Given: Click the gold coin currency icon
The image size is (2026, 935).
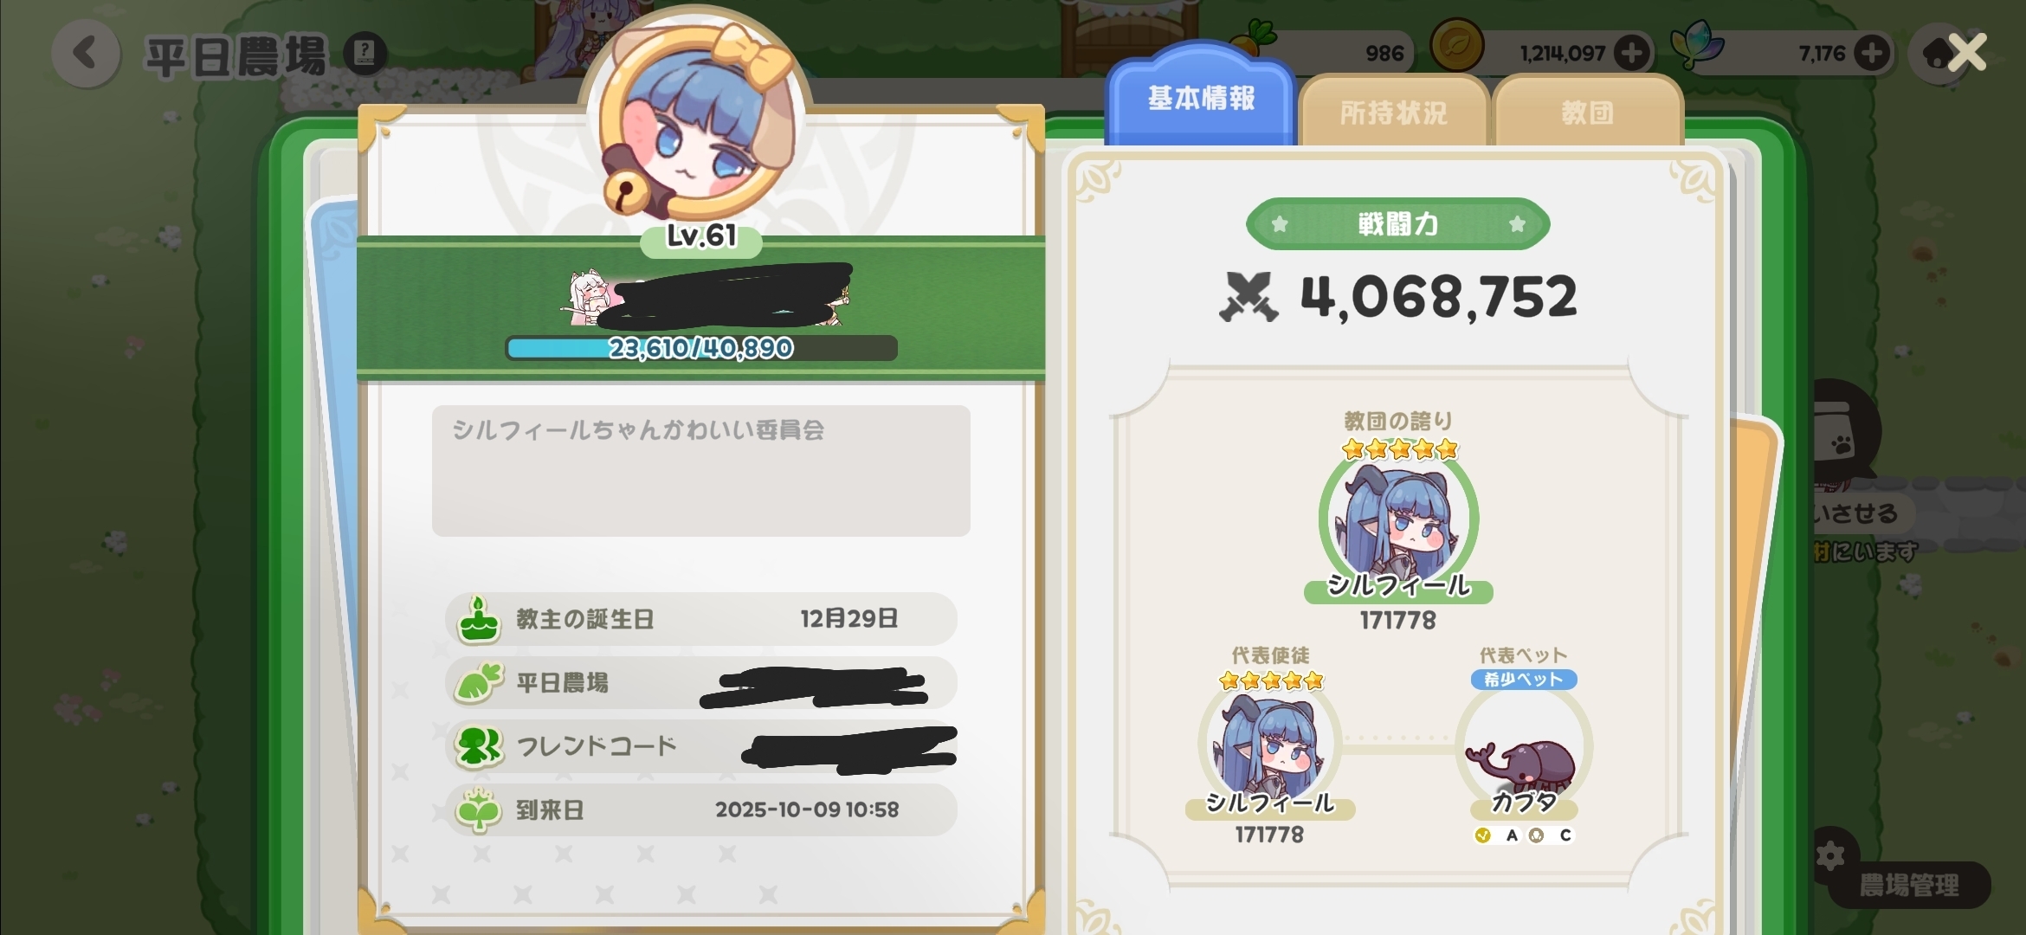Looking at the screenshot, I should 1456,47.
